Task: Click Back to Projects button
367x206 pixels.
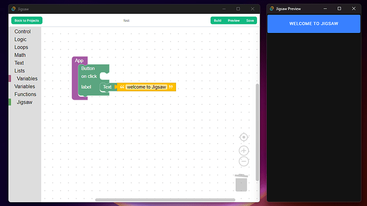Action: click(x=27, y=21)
